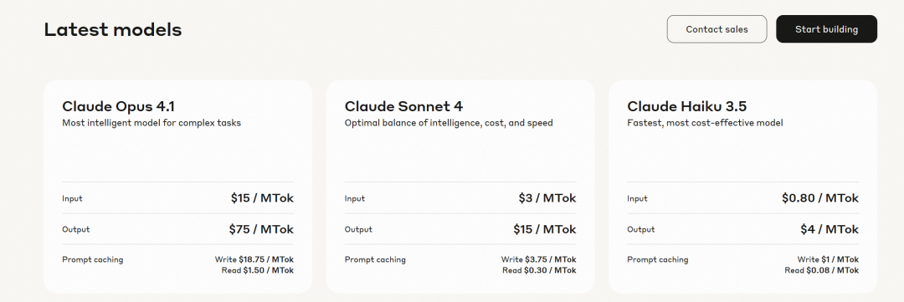The height and width of the screenshot is (302, 904).
Task: Click the Contact sales button
Action: tap(717, 28)
